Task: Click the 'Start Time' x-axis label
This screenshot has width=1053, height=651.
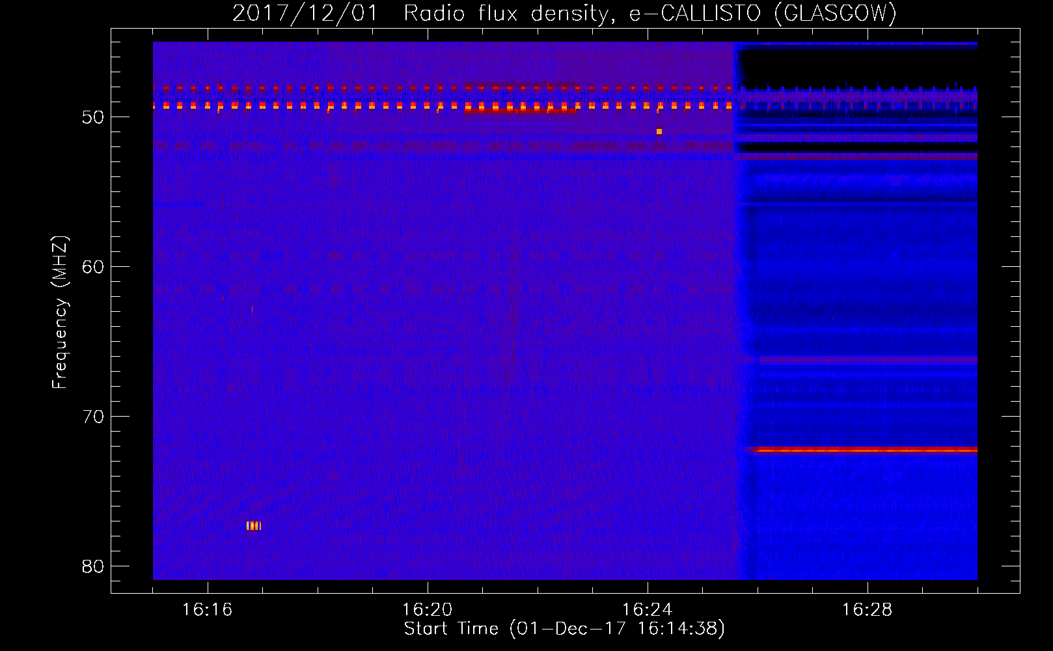Action: coord(564,629)
